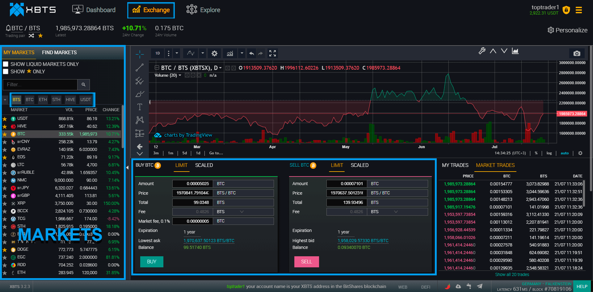Open the Dashboard tab

[x=94, y=10]
